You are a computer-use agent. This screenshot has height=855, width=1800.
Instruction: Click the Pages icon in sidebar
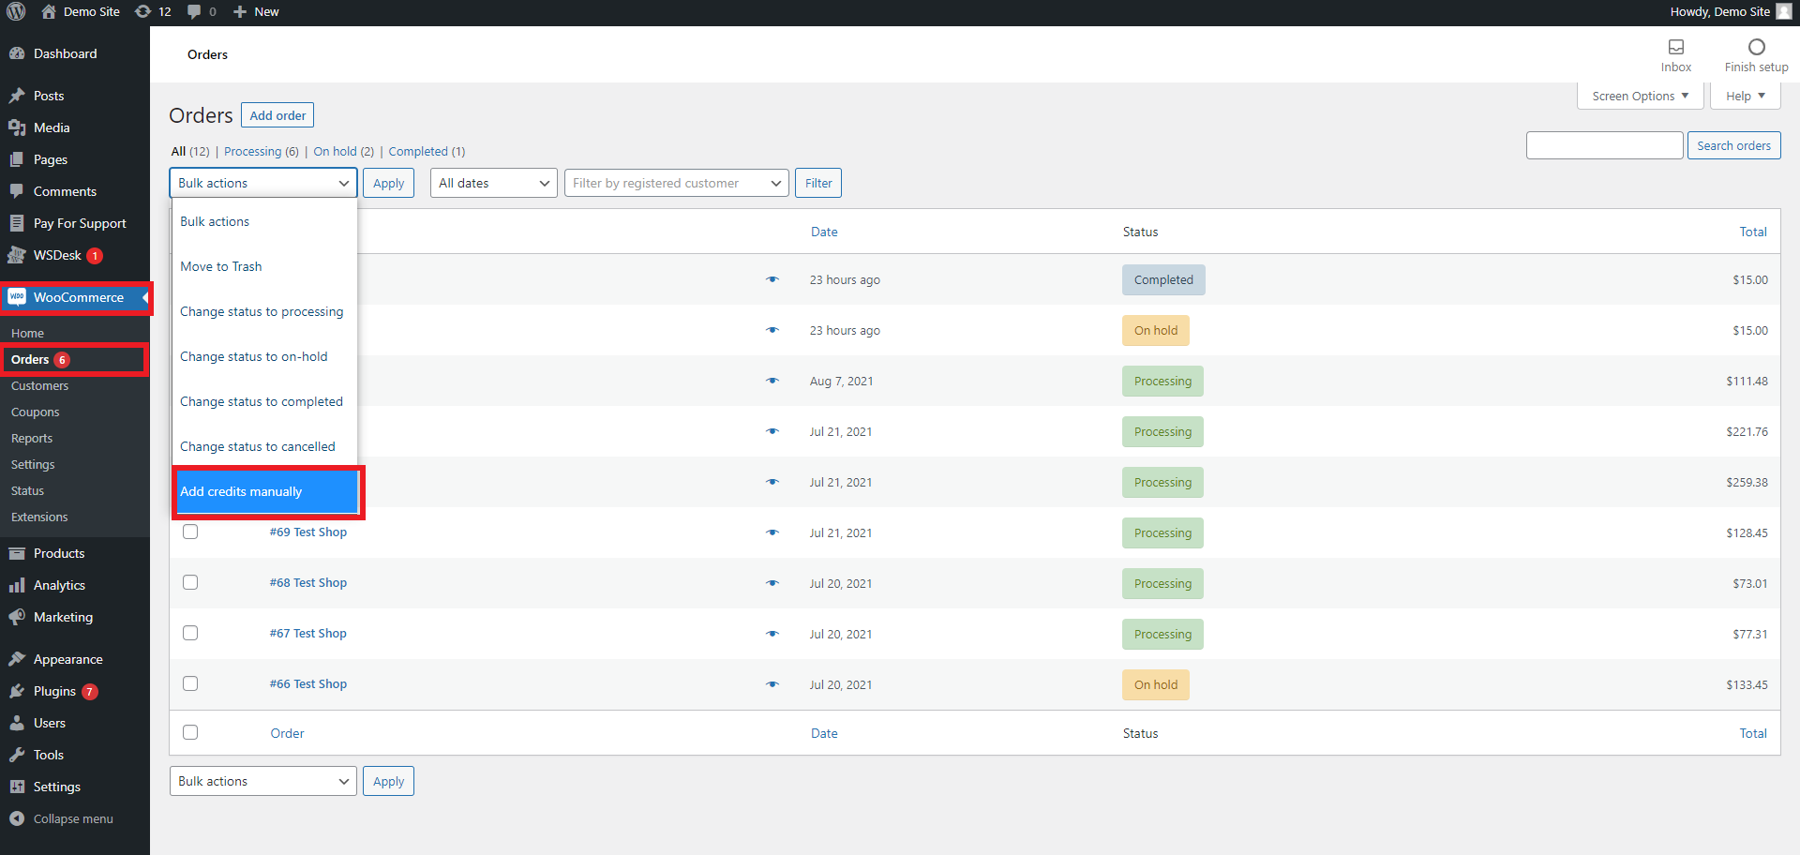click(17, 159)
